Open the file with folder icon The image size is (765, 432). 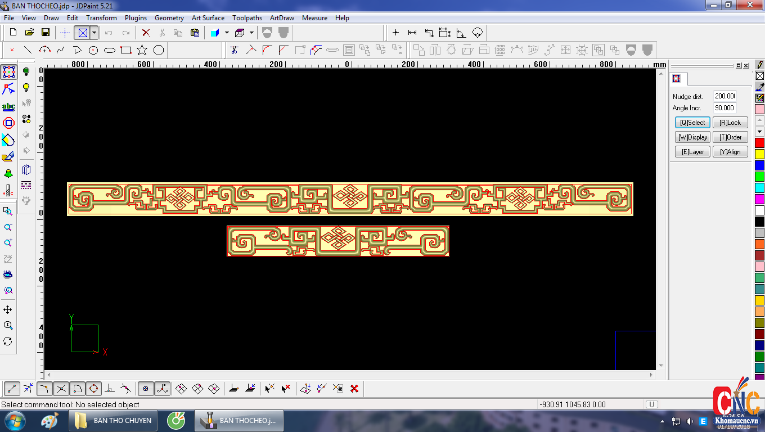[x=29, y=33]
